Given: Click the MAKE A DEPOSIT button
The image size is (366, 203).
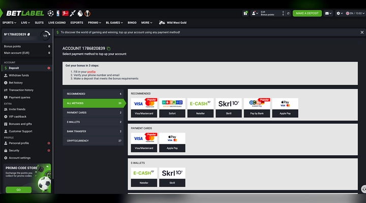Looking at the screenshot, I should 307,13.
